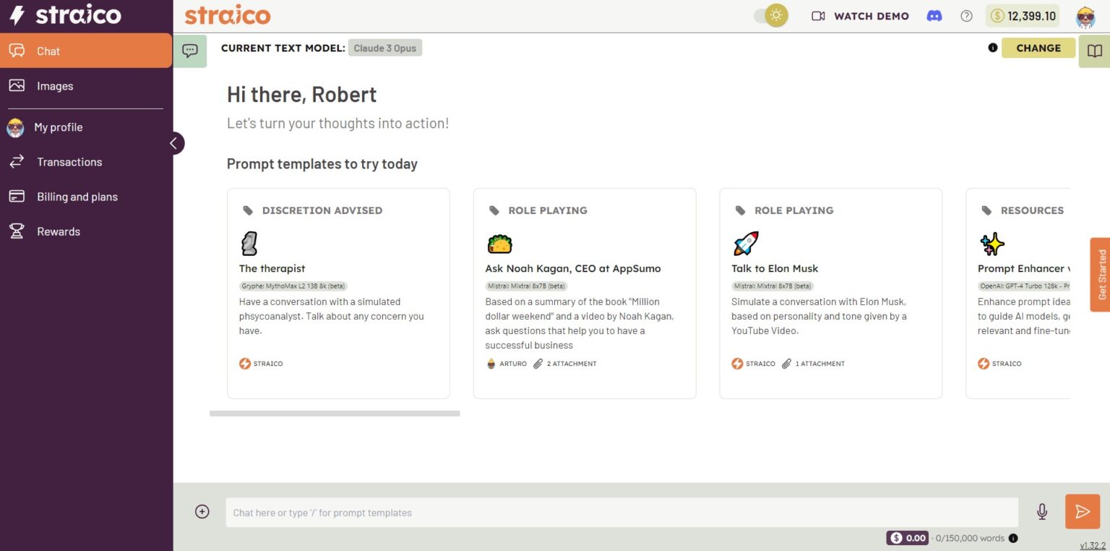Screen dimensions: 1110x551
Task: Collapse the sidebar with the arrow
Action: click(173, 143)
